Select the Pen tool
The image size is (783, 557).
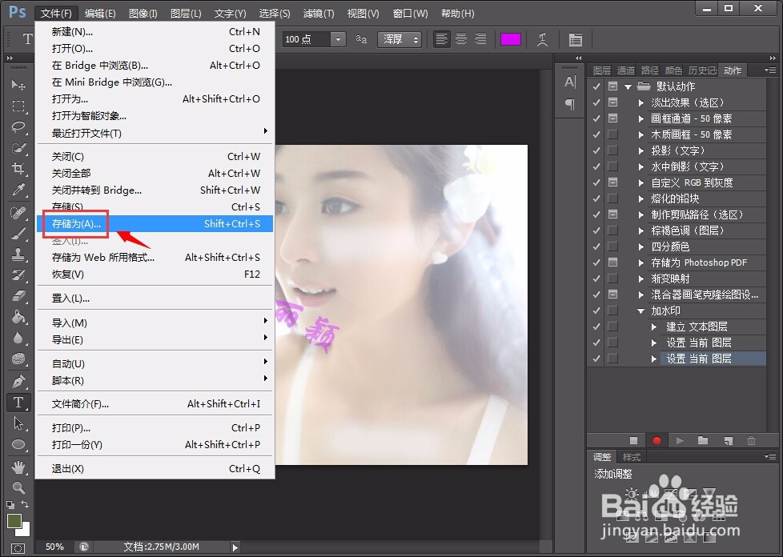(18, 382)
